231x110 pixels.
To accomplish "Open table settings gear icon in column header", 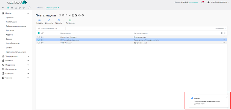I will [x=225, y=33].
